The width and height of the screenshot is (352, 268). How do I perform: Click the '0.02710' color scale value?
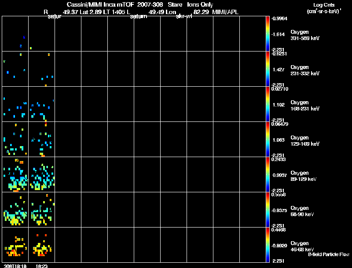coord(280,89)
